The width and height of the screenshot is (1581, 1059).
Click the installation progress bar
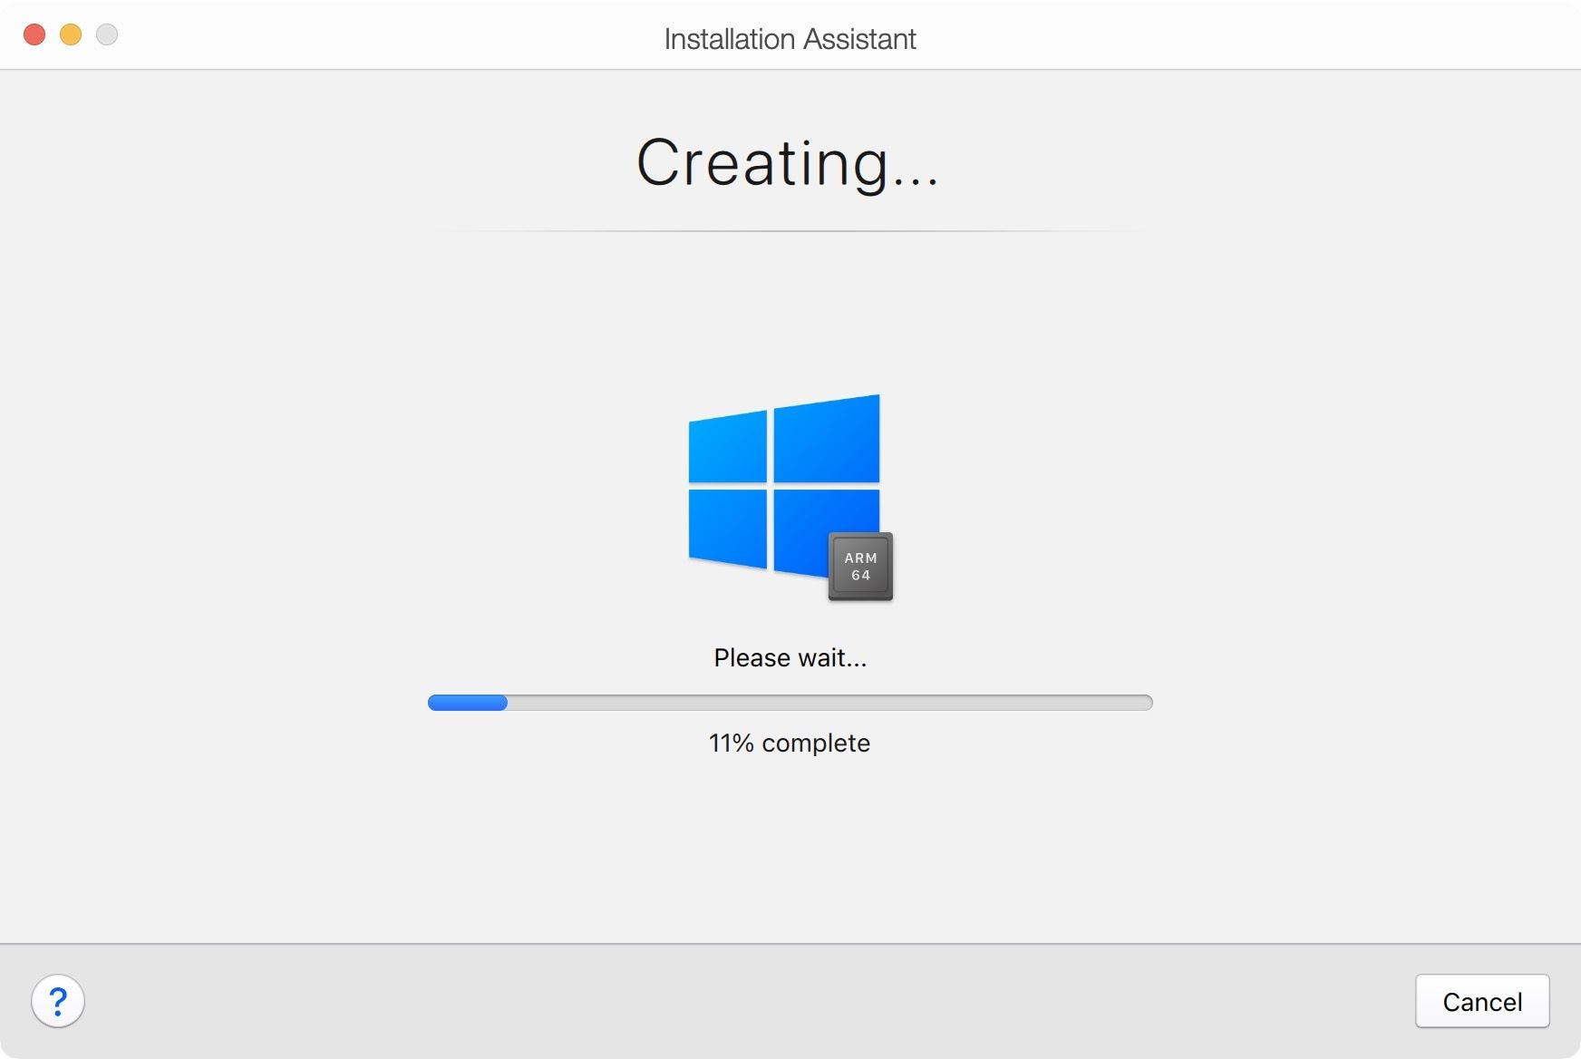[x=790, y=703]
